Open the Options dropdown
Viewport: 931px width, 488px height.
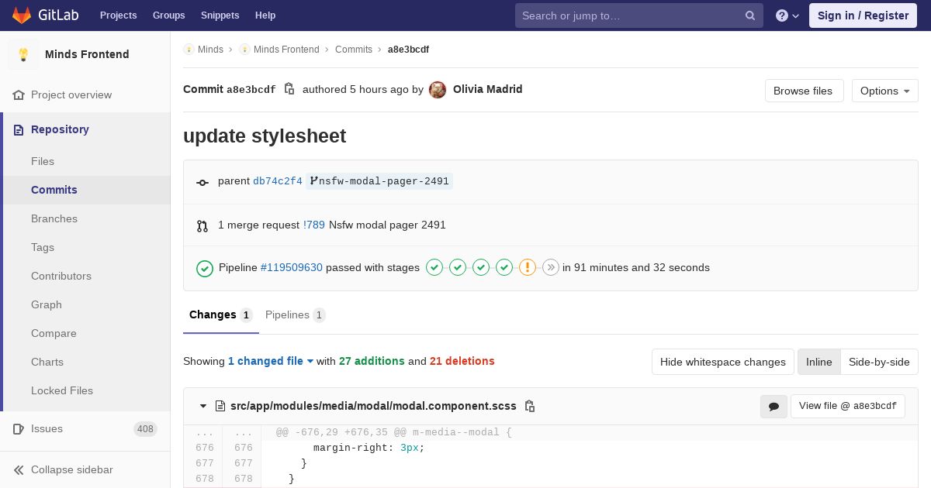coord(884,91)
